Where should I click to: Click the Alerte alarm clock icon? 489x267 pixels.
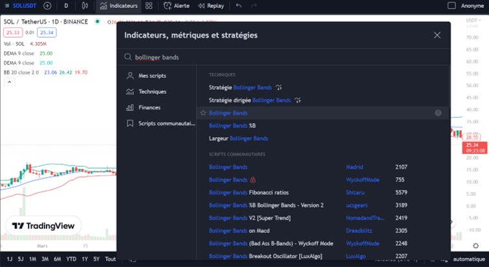tap(168, 6)
